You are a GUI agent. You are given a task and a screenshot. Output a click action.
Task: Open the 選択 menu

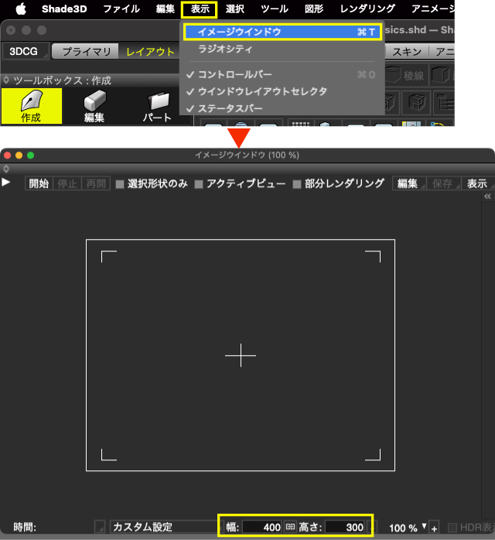click(235, 9)
